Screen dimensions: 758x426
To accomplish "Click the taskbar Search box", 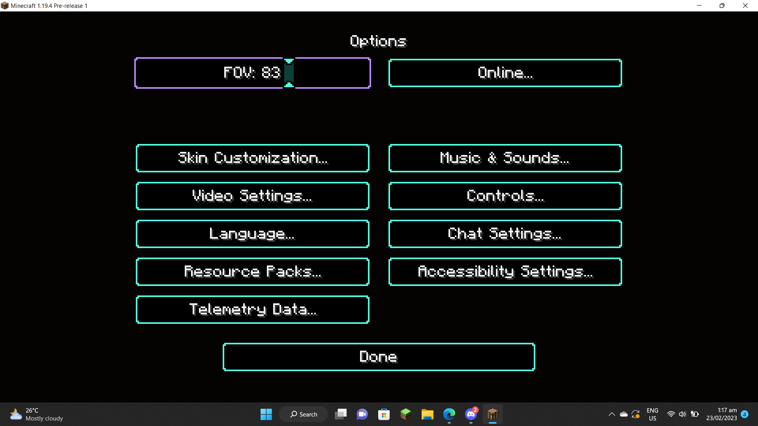I will coord(304,414).
